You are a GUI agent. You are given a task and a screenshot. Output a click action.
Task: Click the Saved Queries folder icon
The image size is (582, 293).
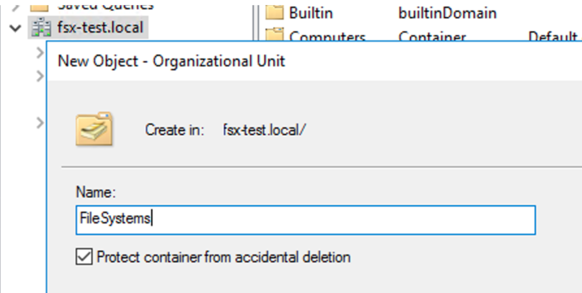coord(40,5)
